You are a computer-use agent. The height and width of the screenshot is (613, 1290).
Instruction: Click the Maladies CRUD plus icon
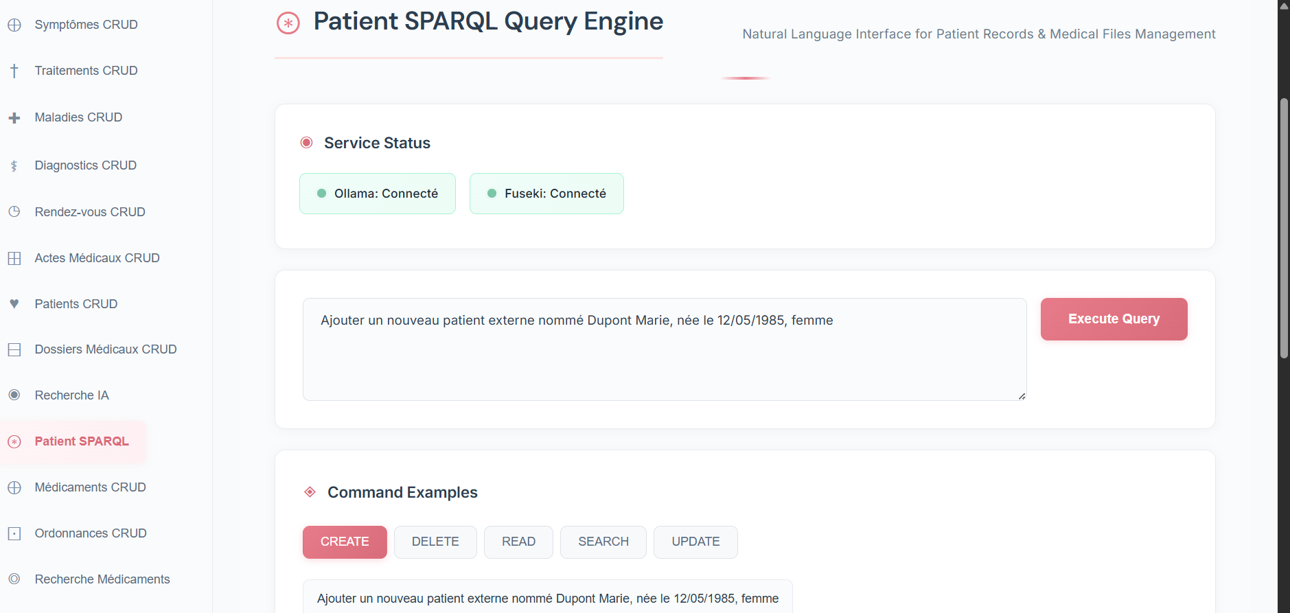pos(14,117)
